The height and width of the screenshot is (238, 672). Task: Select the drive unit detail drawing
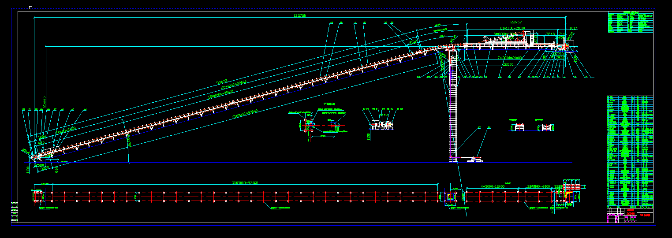tap(381, 125)
